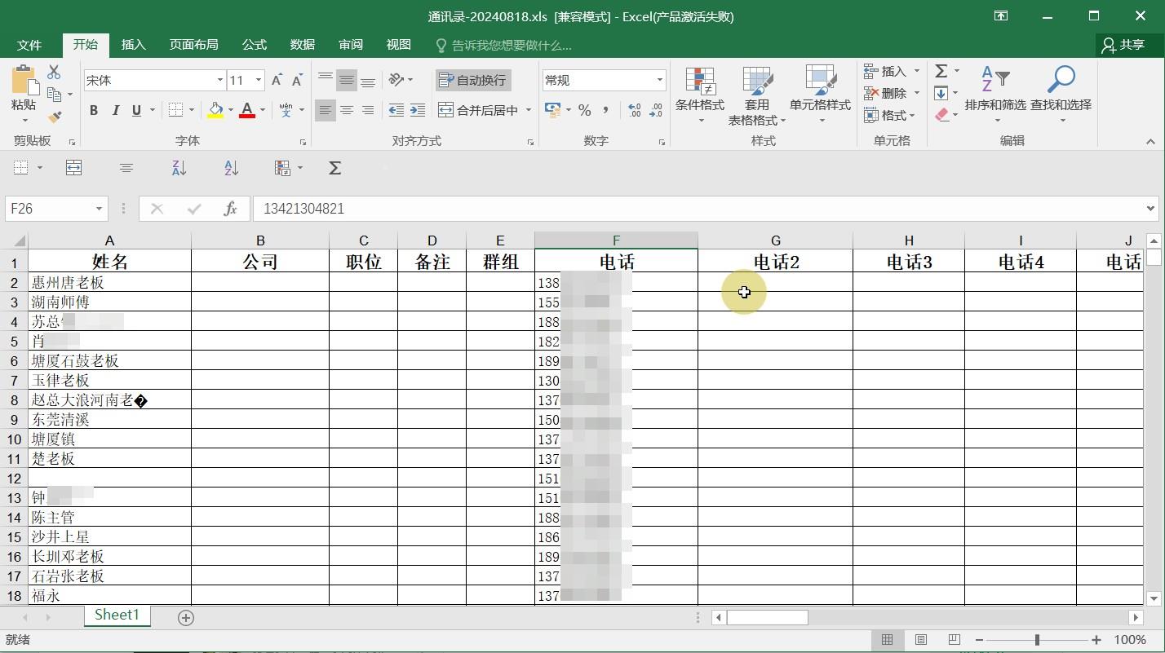This screenshot has width=1165, height=653.
Task: Collapse the ribbon with the up chevron
Action: tap(1150, 141)
